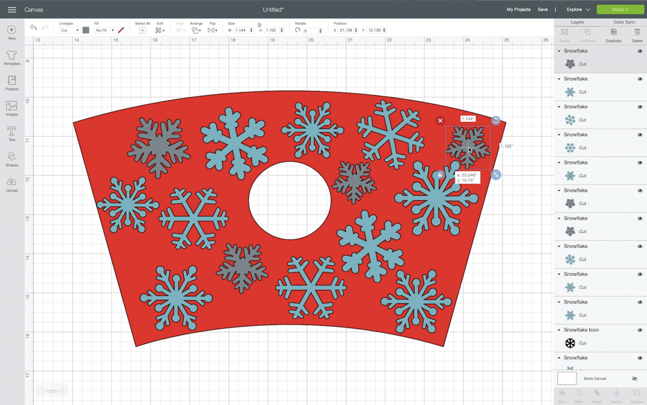Collapse the Snowflake Icon layer group

559,330
